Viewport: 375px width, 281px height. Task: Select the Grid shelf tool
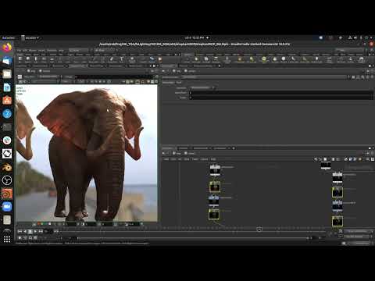tap(52, 59)
